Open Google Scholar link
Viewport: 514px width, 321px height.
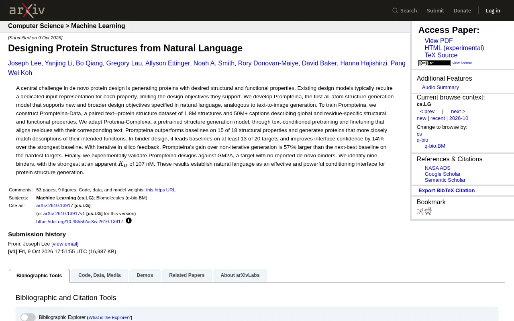click(x=443, y=174)
